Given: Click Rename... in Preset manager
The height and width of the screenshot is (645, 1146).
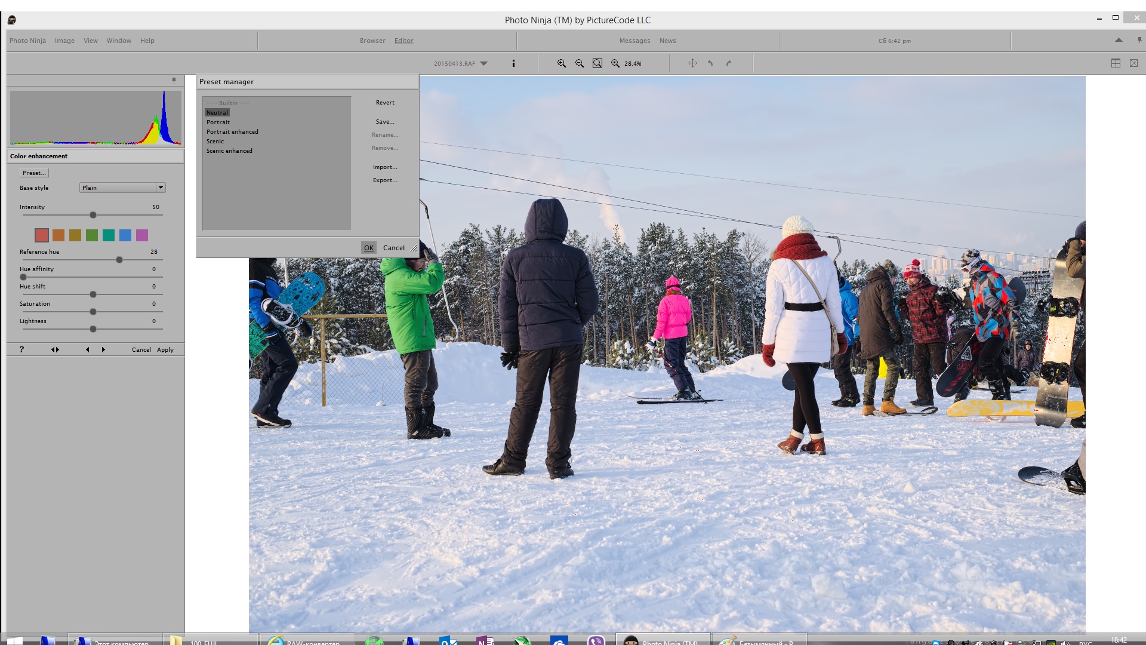Looking at the screenshot, I should coord(385,135).
